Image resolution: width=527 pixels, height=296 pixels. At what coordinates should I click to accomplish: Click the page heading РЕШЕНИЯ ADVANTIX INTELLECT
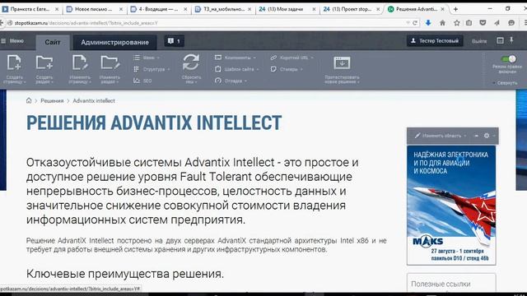tap(154, 123)
